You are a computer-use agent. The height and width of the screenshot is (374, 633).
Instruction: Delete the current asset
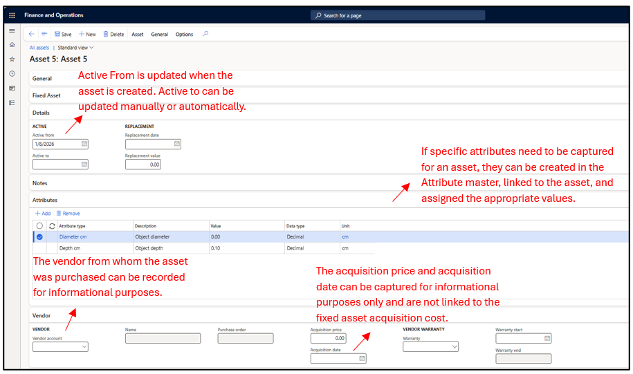113,35
